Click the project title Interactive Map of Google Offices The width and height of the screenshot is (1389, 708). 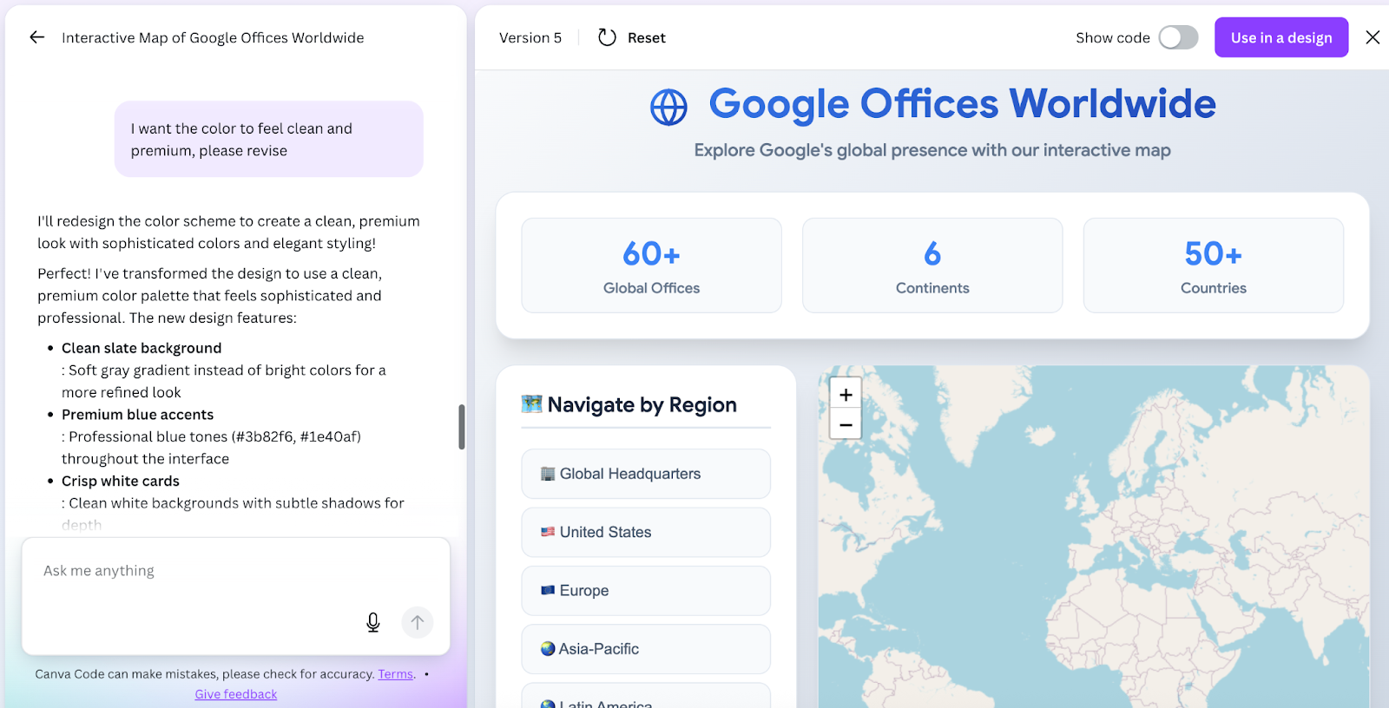tap(213, 37)
